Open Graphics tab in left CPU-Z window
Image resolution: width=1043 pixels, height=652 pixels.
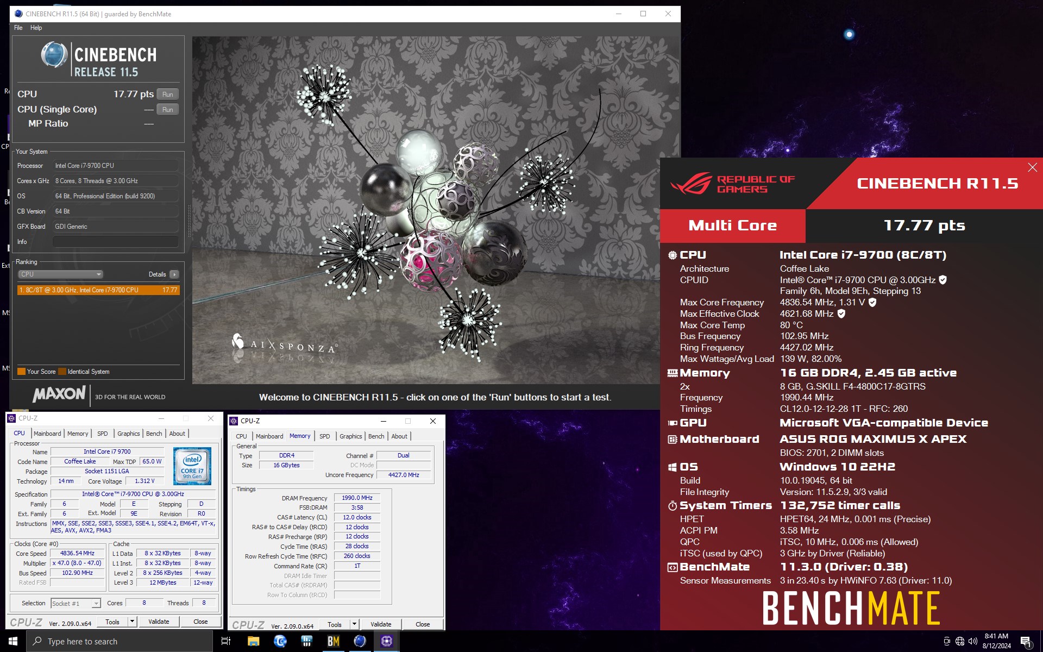click(129, 434)
